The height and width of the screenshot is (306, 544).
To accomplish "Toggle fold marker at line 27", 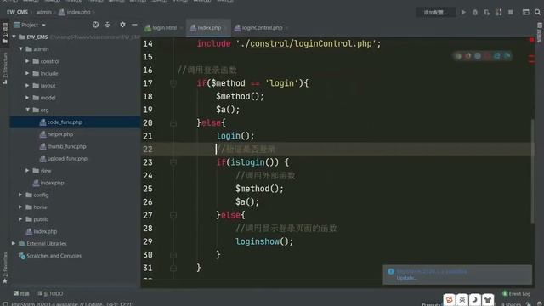I will pos(173,215).
